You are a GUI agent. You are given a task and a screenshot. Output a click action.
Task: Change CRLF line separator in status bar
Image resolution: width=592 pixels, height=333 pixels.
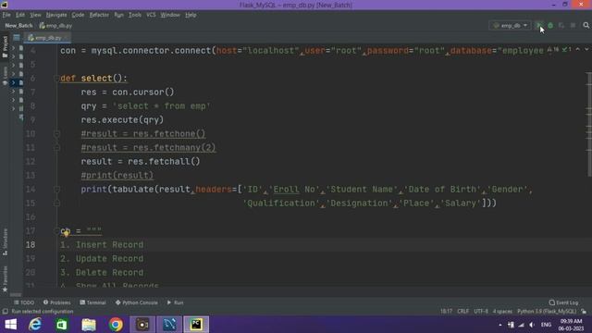tap(462, 312)
